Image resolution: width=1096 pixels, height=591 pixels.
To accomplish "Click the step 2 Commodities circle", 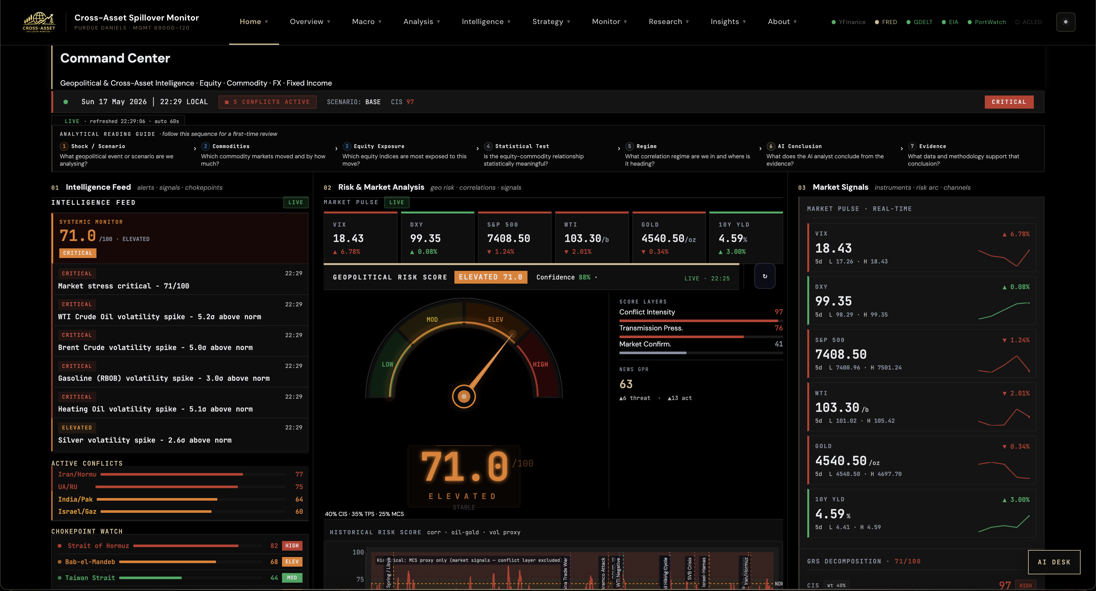I will 205,146.
